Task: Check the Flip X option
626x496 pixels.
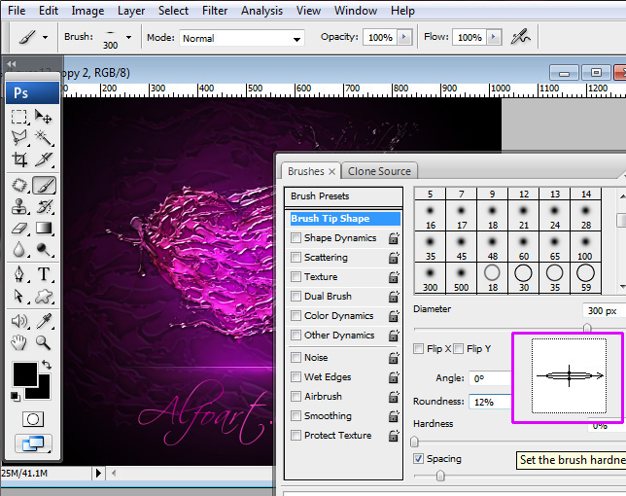Action: click(419, 349)
